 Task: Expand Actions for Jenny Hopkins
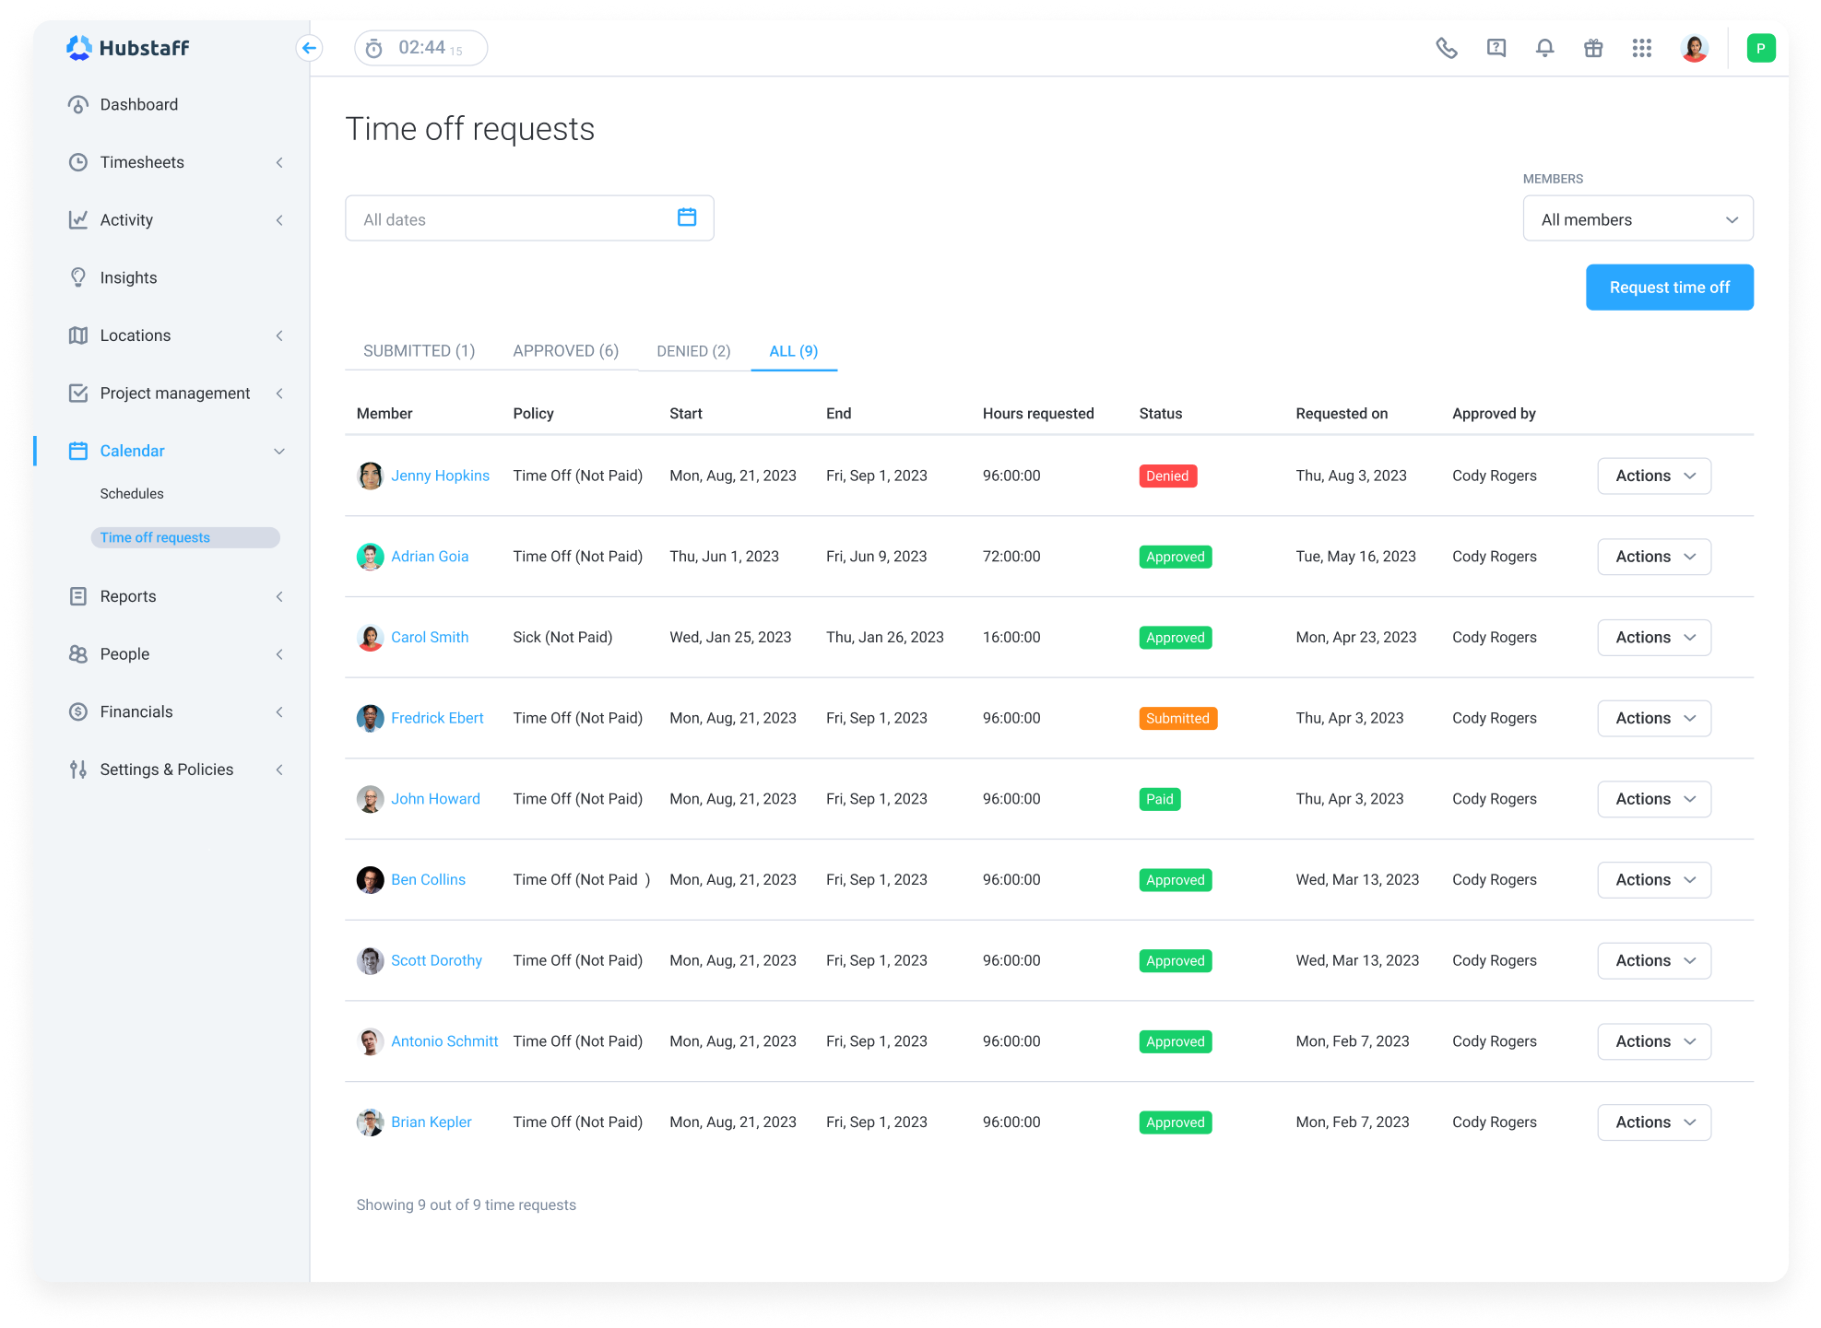[1653, 476]
